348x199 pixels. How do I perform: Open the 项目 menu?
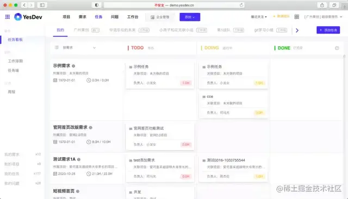66,17
